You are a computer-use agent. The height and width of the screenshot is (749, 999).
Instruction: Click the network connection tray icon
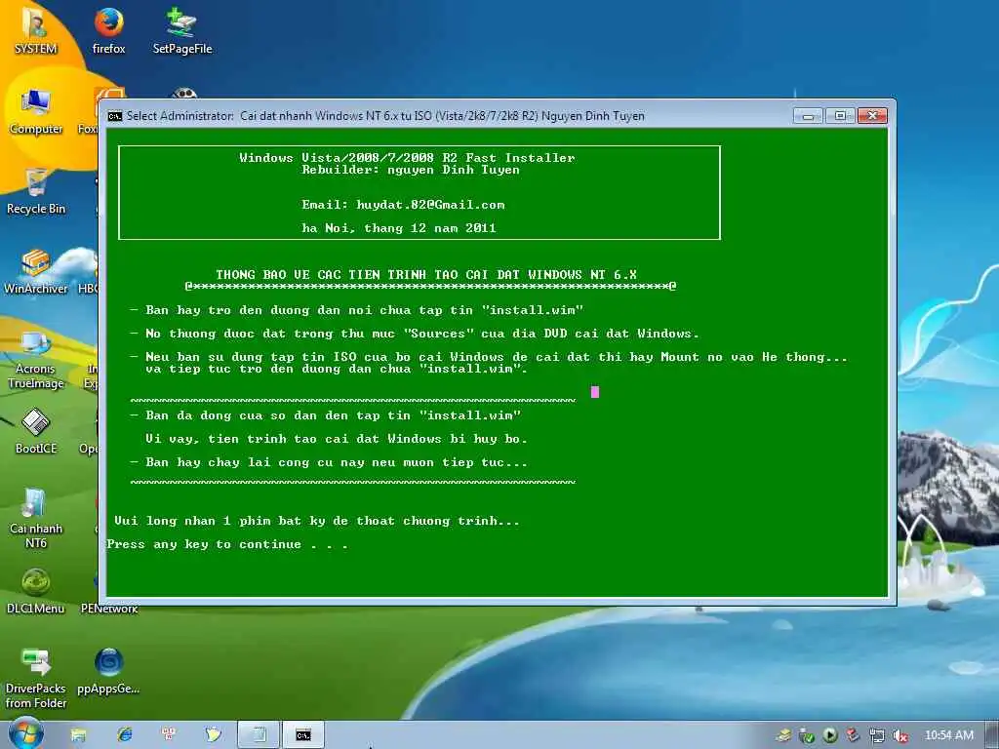coord(877,735)
